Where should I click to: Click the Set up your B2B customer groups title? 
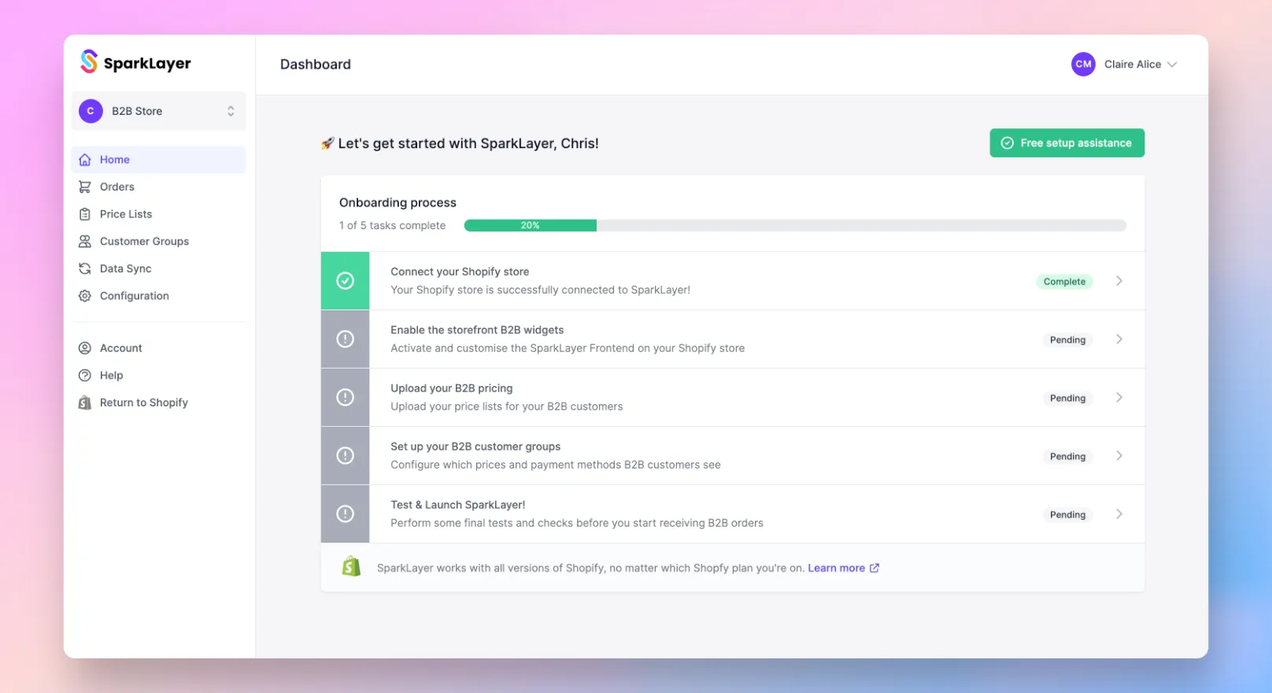click(x=475, y=447)
